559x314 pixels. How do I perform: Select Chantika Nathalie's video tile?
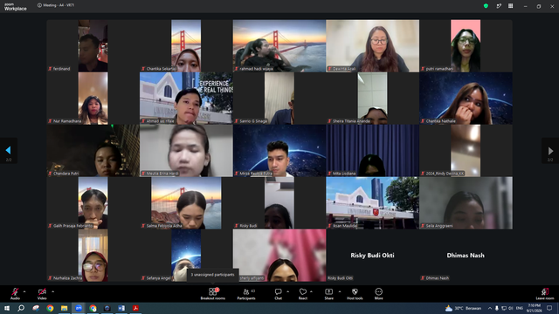(x=466, y=99)
